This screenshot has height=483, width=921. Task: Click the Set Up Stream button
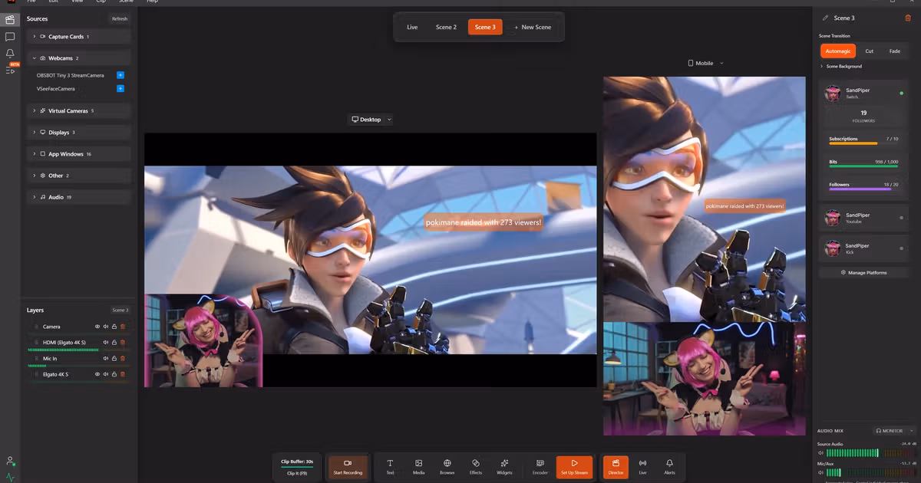(x=574, y=467)
